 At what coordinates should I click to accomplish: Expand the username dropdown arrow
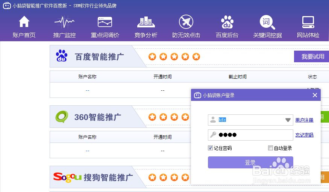point(288,120)
